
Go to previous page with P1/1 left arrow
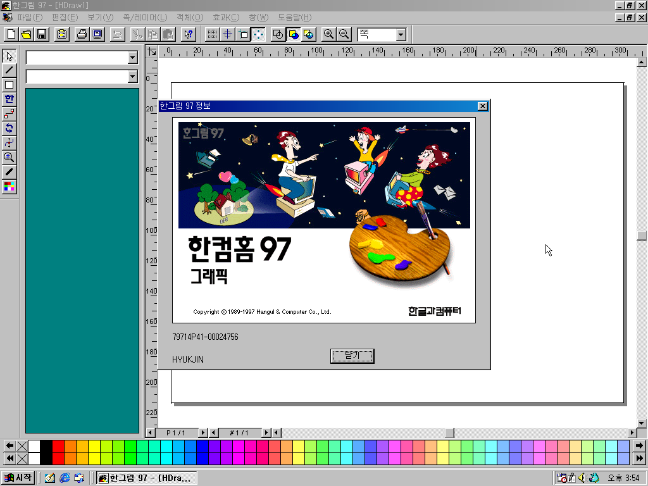point(151,433)
